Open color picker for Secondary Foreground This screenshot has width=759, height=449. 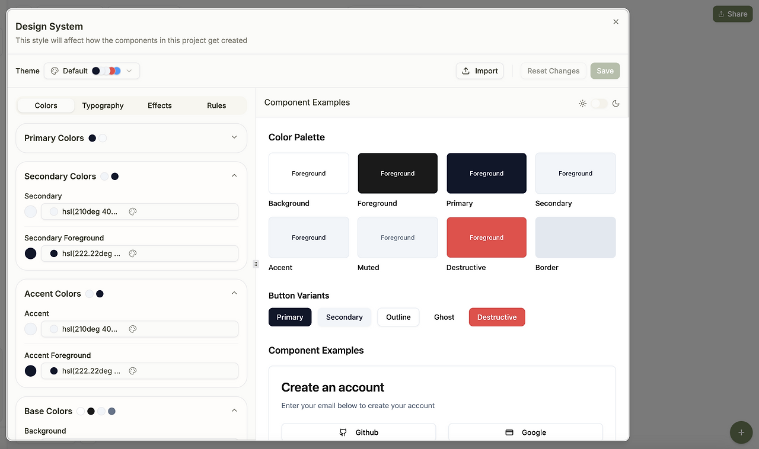(133, 254)
